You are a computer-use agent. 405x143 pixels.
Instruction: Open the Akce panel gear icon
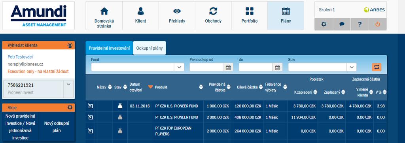tap(70, 107)
